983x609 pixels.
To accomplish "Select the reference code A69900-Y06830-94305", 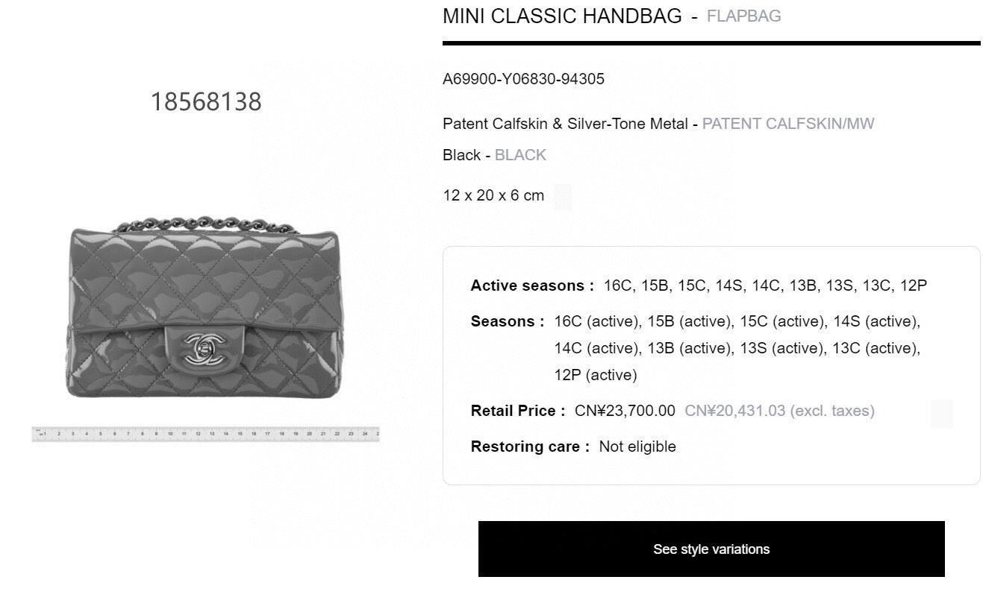I will [523, 79].
